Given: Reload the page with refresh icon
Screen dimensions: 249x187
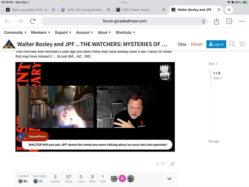Looking at the screenshot, I should tap(33, 21).
